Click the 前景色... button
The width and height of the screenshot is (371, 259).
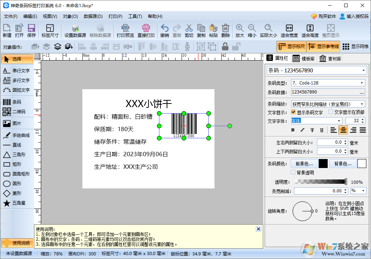point(304,164)
